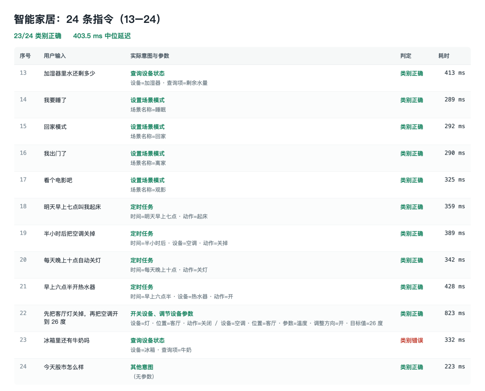Click the "428 ms" latency value
Image resolution: width=485 pixels, height=391 pixels.
[454, 287]
